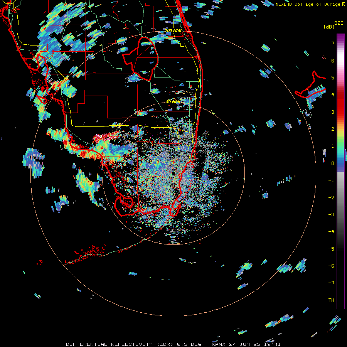Click the -2 value on the color scale
The width and height of the screenshot is (347, 347).
[331, 198]
